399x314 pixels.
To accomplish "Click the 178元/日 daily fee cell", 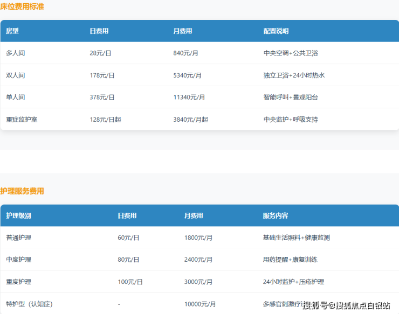I will (102, 75).
